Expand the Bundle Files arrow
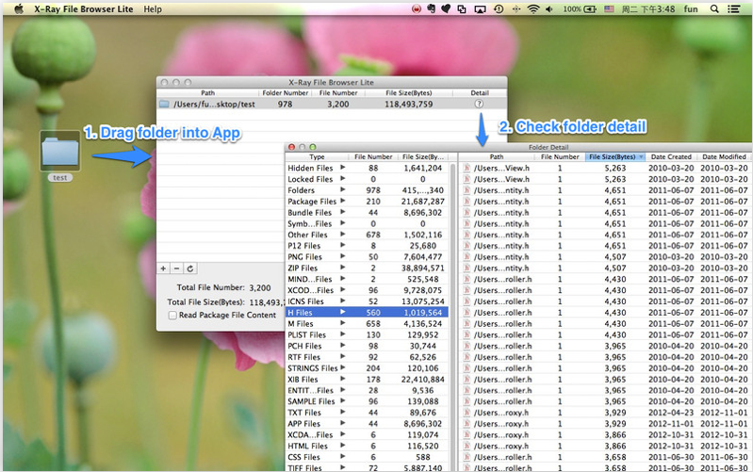 click(x=343, y=212)
